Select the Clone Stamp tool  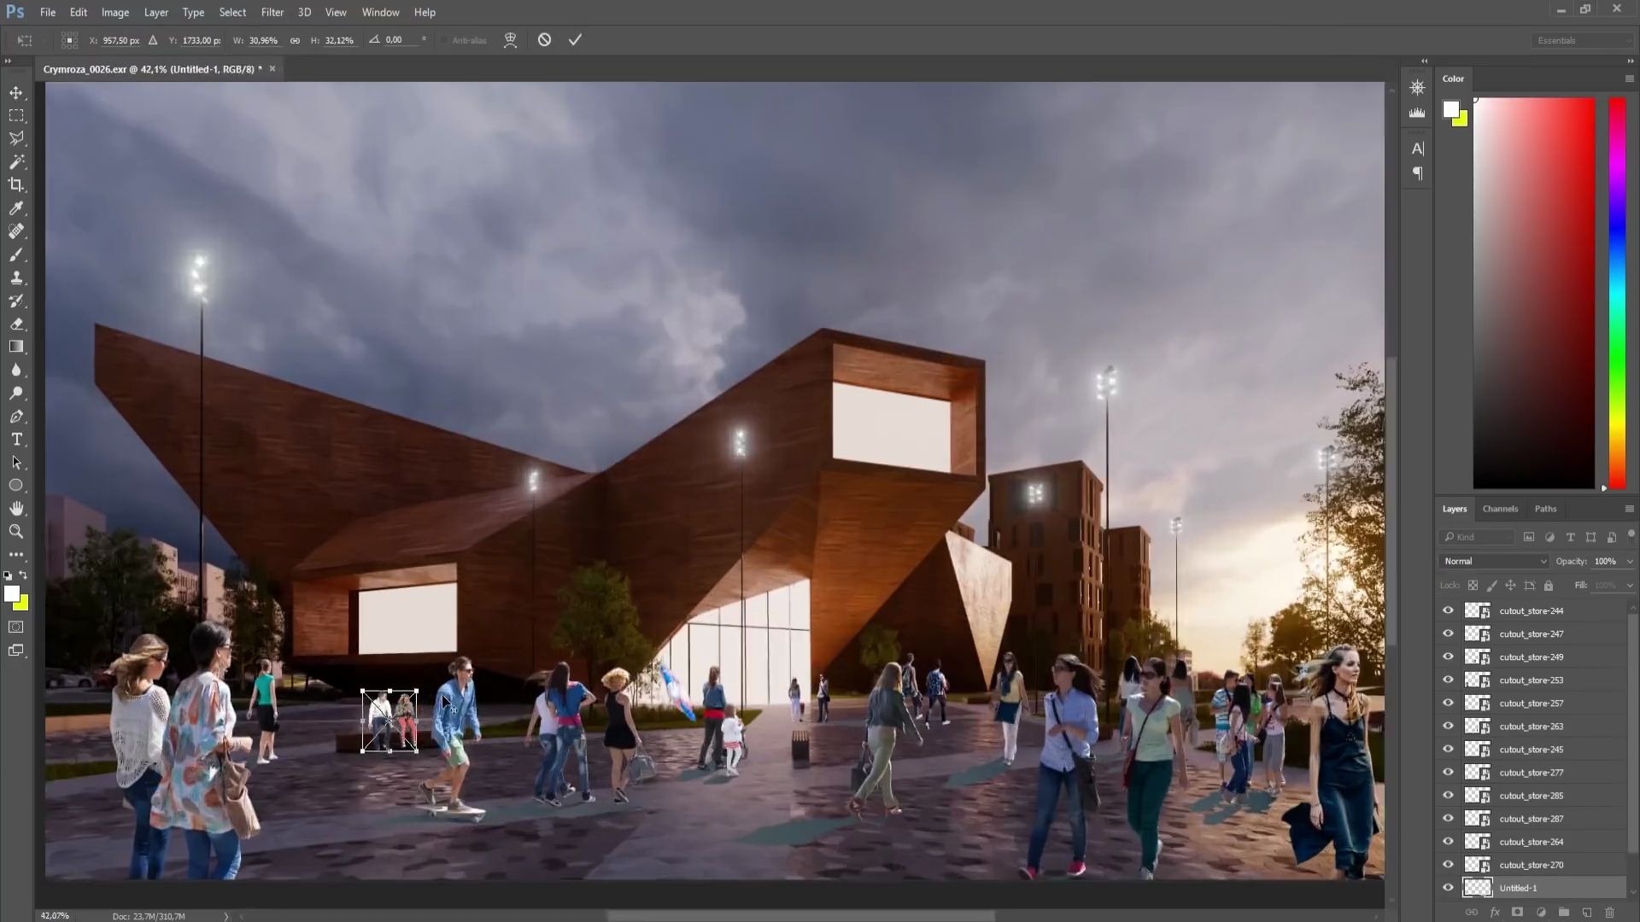(16, 277)
